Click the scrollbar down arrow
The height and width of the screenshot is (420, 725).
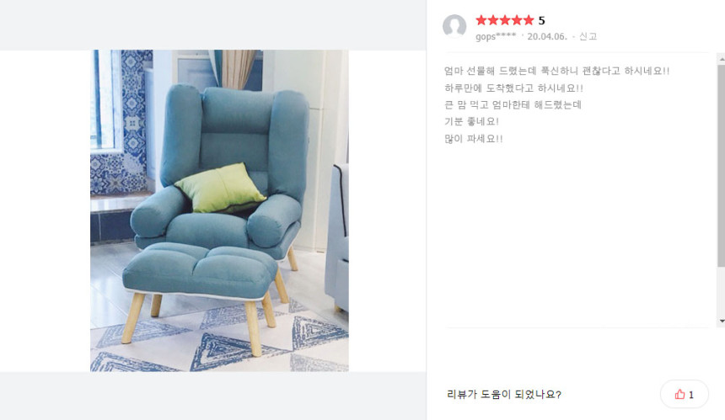pyautogui.click(x=722, y=321)
